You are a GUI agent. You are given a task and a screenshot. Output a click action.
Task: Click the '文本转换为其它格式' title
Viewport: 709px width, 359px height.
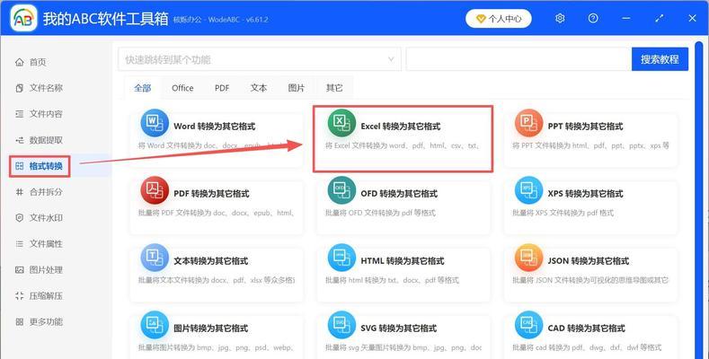[211, 261]
